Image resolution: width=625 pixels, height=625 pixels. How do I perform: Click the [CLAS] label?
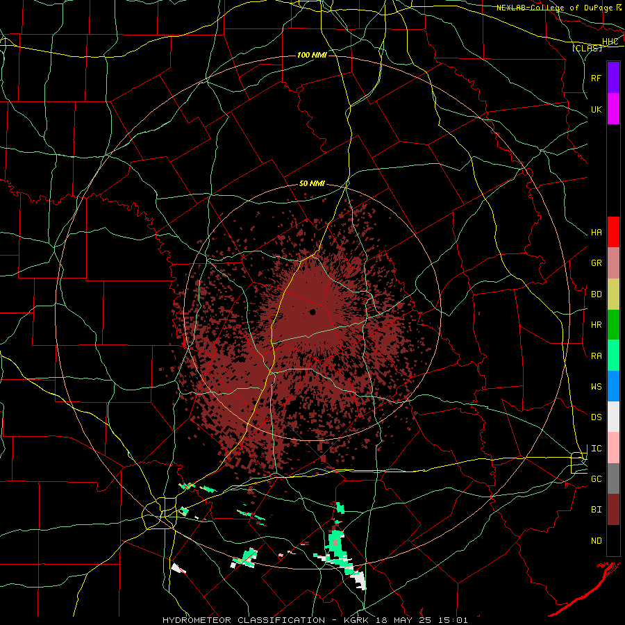pyautogui.click(x=587, y=48)
